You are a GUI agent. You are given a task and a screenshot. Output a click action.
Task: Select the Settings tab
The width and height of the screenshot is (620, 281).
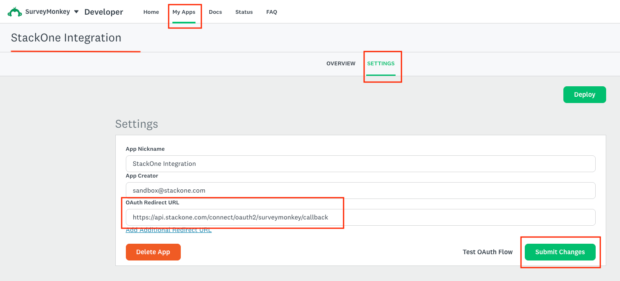[x=381, y=64]
